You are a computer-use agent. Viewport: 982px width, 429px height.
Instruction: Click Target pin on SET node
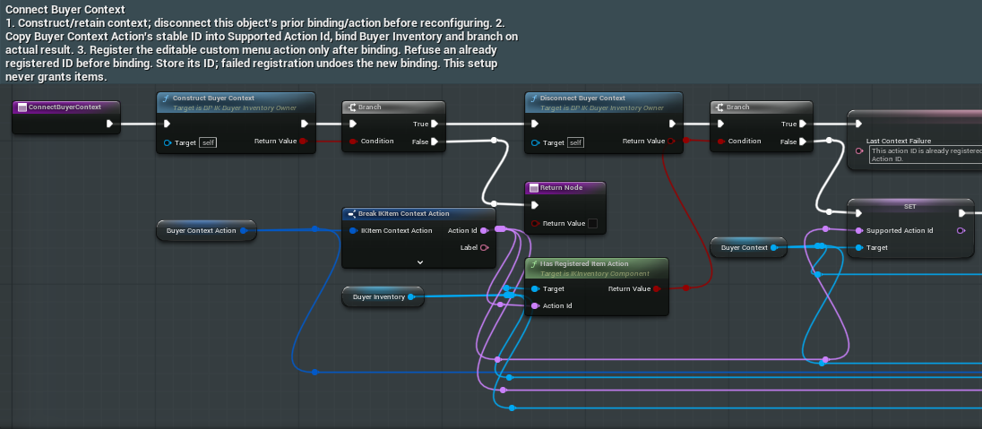point(858,247)
